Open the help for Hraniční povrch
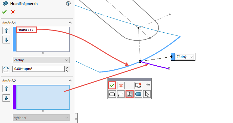233x123 pixels. (x=68, y=3)
